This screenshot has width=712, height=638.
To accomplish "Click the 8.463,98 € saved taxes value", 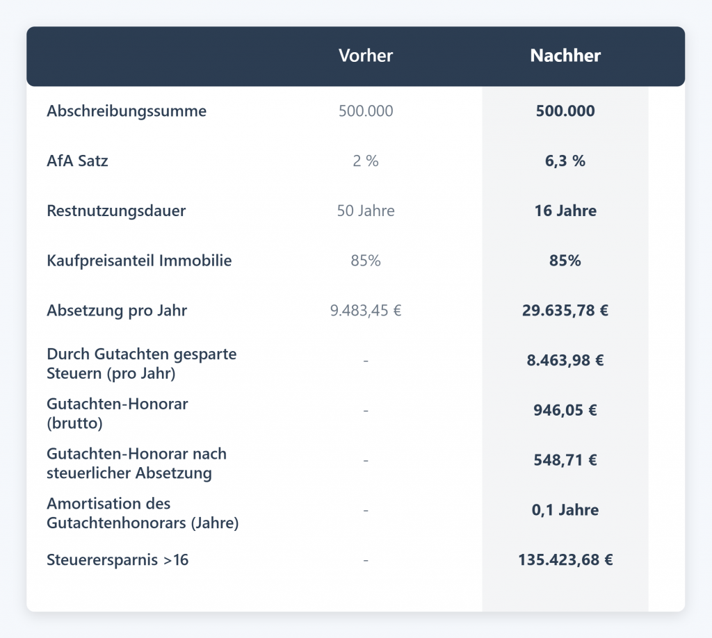I will pos(565,361).
